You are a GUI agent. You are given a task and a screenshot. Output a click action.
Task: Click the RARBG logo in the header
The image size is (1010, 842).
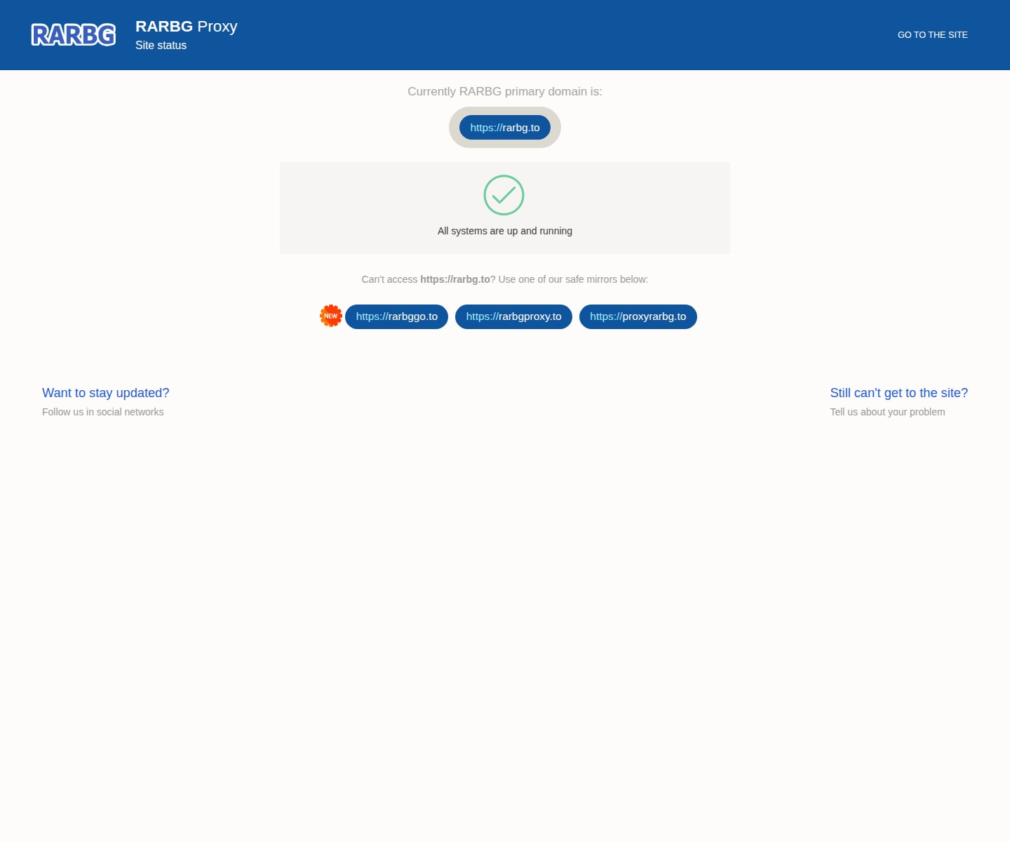coord(73,34)
